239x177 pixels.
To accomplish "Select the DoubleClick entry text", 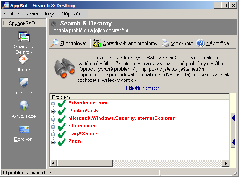I will 83,110.
